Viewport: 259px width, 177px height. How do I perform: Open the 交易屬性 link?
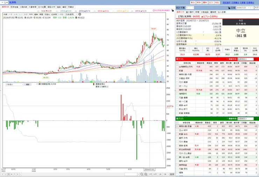[235, 2]
